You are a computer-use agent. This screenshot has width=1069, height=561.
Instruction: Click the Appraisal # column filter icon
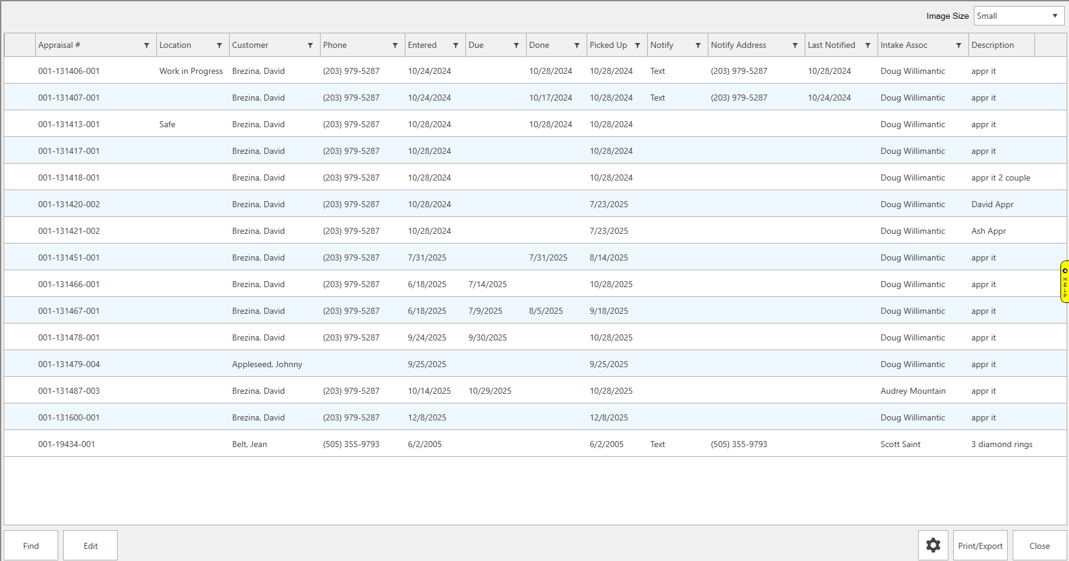click(x=147, y=45)
